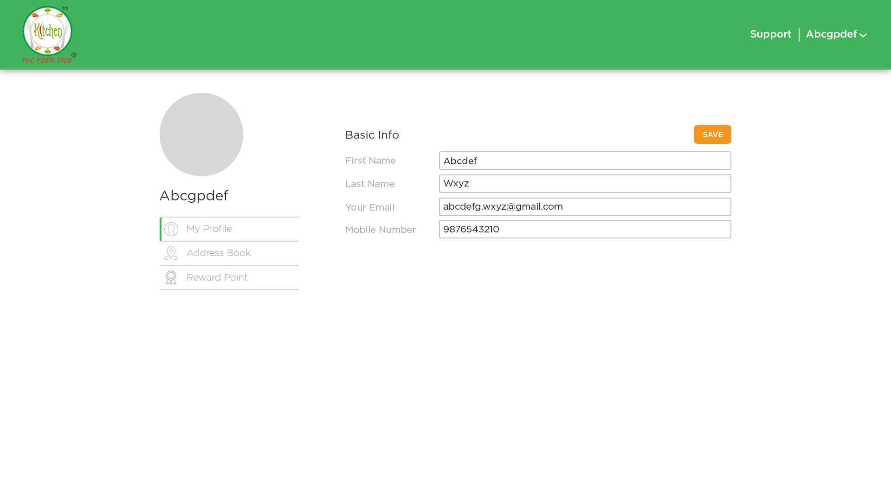Focus the First Name input field
This screenshot has height=501, width=891.
(x=585, y=161)
